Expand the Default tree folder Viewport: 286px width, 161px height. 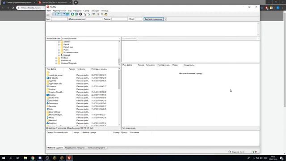pyautogui.click(x=59, y=45)
